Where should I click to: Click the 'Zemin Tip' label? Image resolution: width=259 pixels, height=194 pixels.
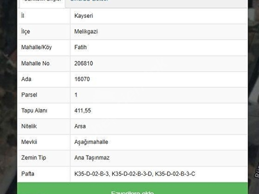34,158
